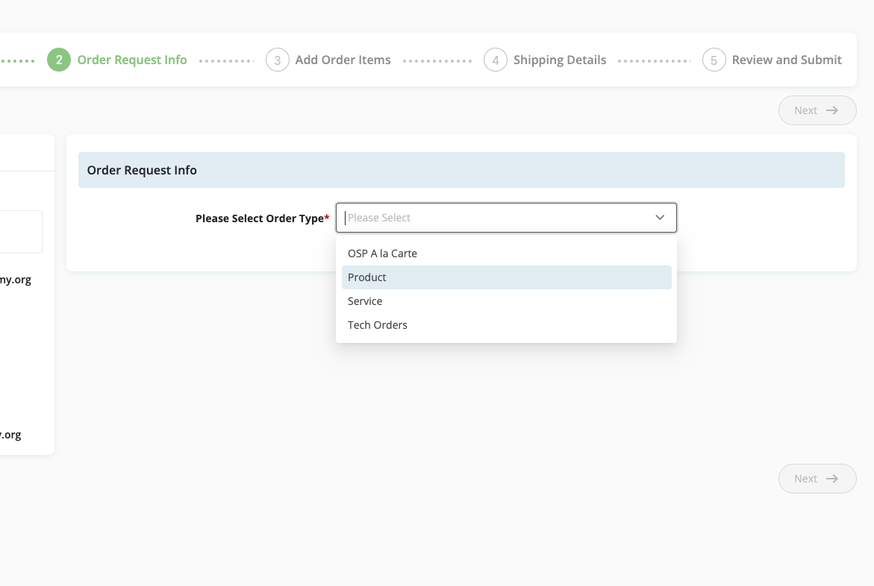Image resolution: width=874 pixels, height=586 pixels.
Task: Collapse the order type dropdown chevron
Action: tap(660, 218)
